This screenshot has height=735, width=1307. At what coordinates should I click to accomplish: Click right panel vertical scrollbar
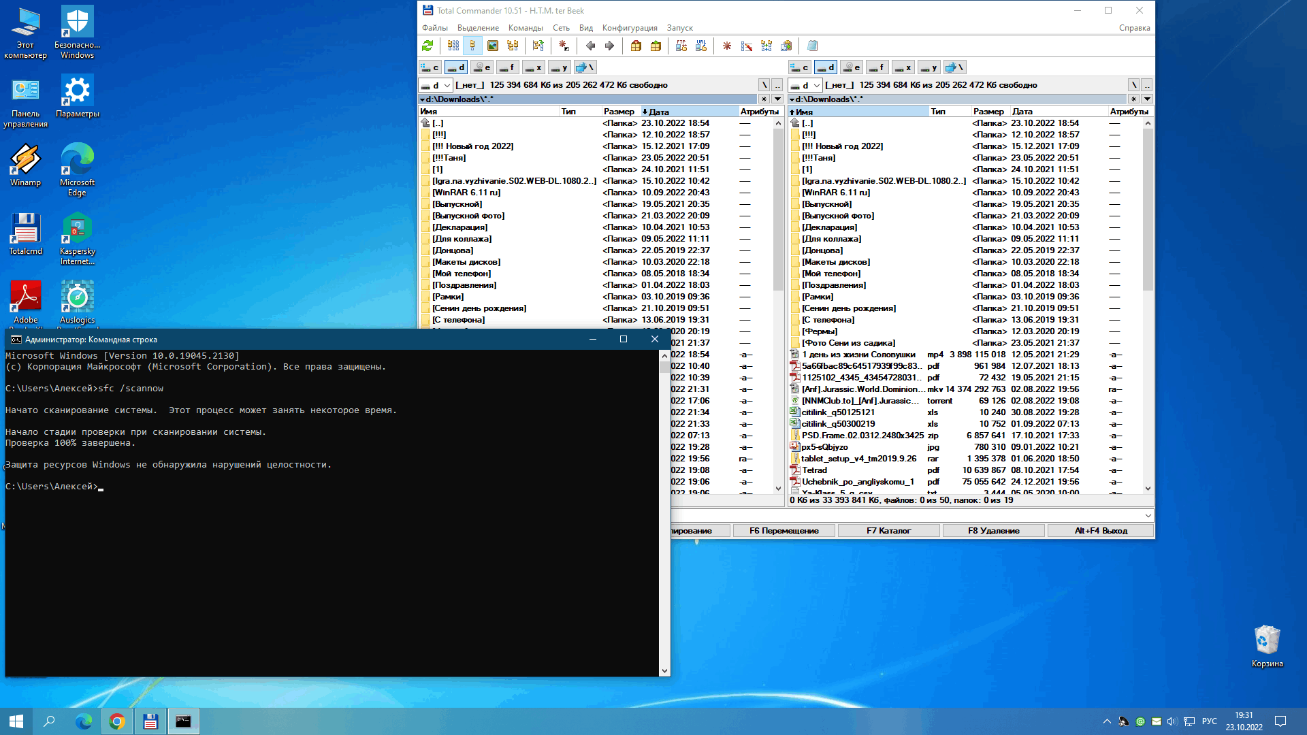click(1148, 306)
